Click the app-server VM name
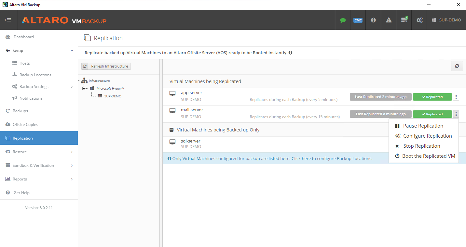The width and height of the screenshot is (466, 247). coord(191,93)
